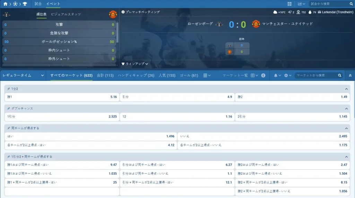355x198 pixels.
Task: Collapse all markets with double chevron
Action: pyautogui.click(x=350, y=76)
